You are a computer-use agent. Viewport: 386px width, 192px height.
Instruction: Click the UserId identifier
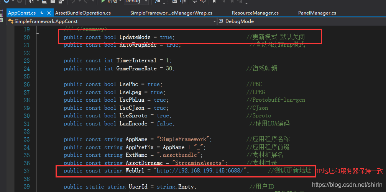point(138,187)
